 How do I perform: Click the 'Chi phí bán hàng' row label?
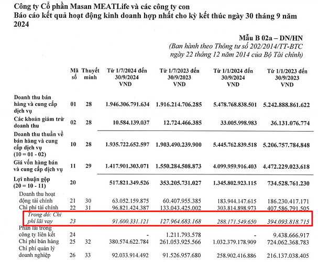pos(39,242)
